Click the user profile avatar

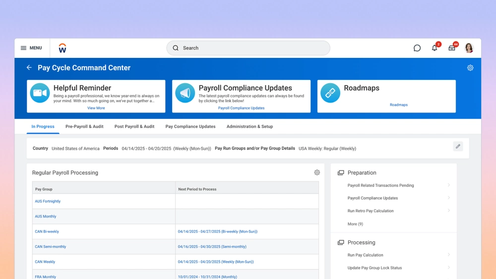[469, 48]
